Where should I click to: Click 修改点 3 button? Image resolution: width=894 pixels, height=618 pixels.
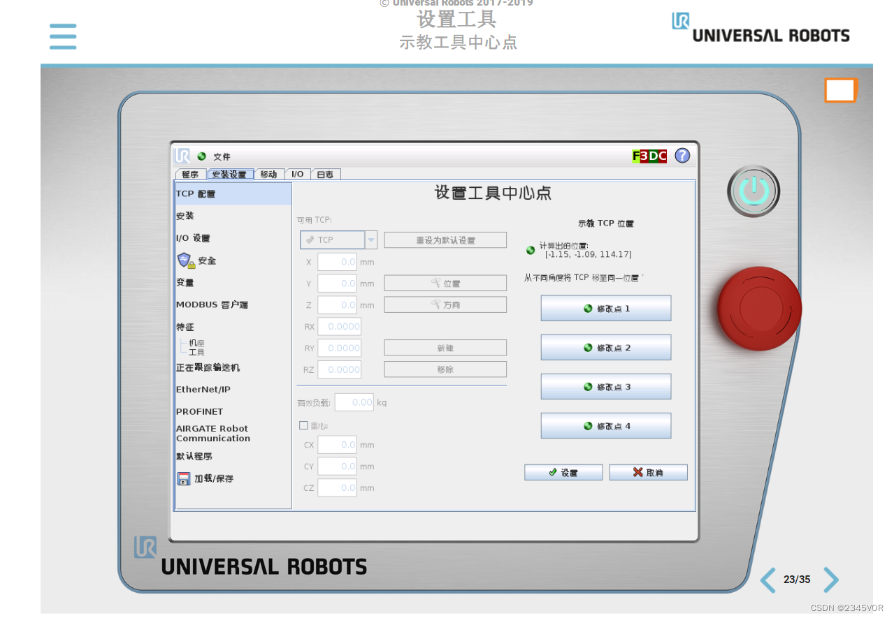tap(606, 386)
